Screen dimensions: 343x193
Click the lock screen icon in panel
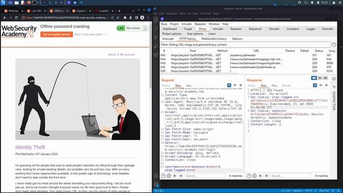334,3
